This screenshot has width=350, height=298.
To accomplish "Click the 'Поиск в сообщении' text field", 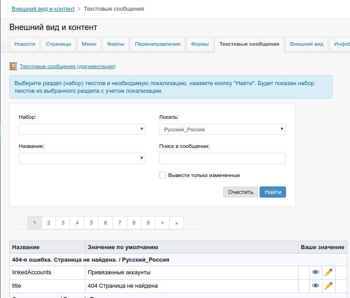I will pyautogui.click(x=222, y=158).
